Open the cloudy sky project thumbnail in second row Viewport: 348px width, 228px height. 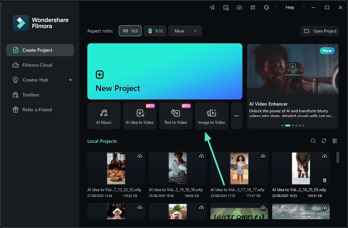(301, 211)
